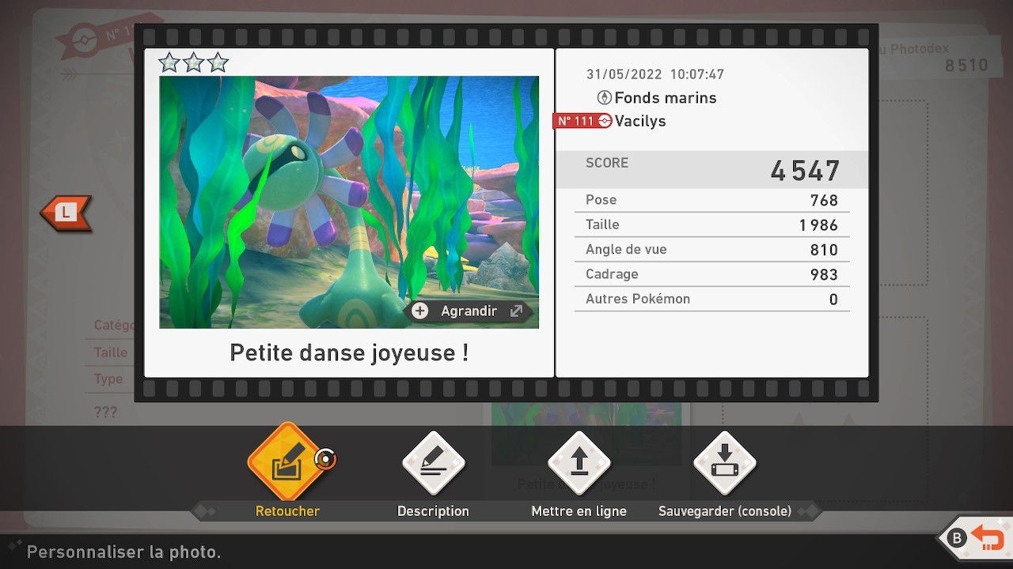Screen dimensions: 1013x569
Task: Click the small ring badge near Retoucher
Action: (x=324, y=458)
